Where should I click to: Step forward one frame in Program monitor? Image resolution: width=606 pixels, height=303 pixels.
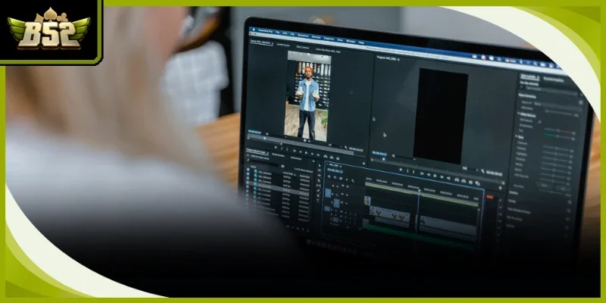tap(442, 177)
